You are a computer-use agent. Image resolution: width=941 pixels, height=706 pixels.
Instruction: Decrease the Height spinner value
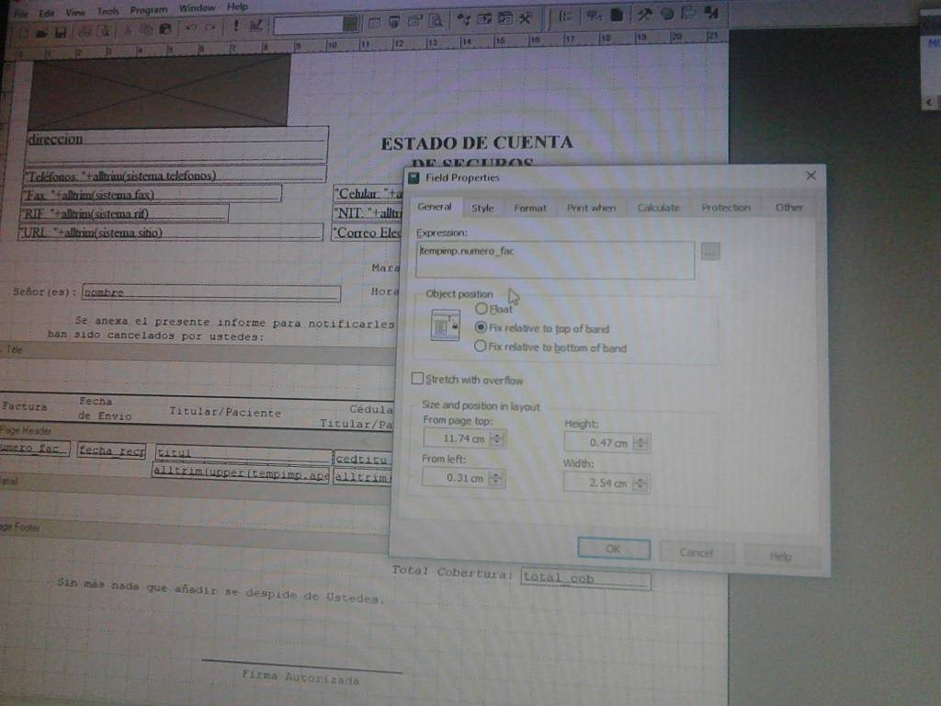click(x=641, y=448)
